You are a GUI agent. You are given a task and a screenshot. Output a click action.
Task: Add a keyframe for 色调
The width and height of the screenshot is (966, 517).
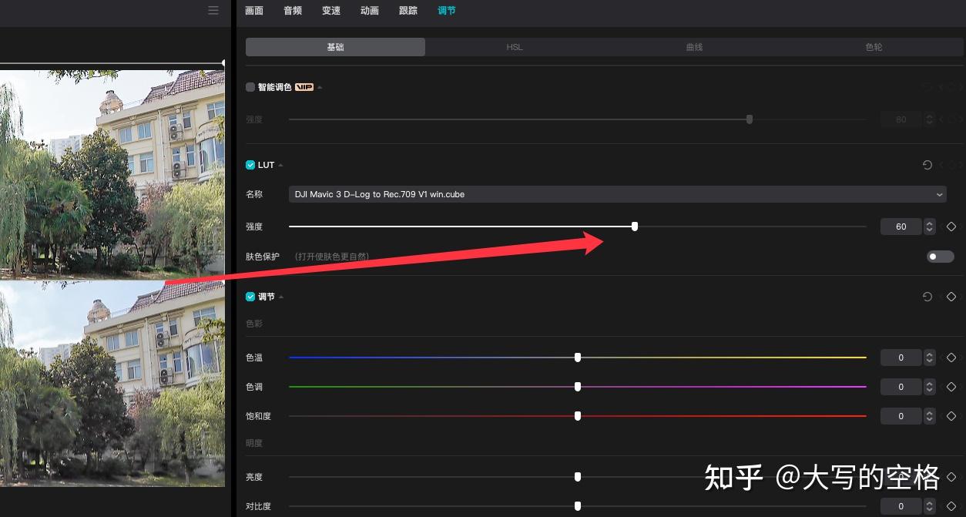[951, 386]
